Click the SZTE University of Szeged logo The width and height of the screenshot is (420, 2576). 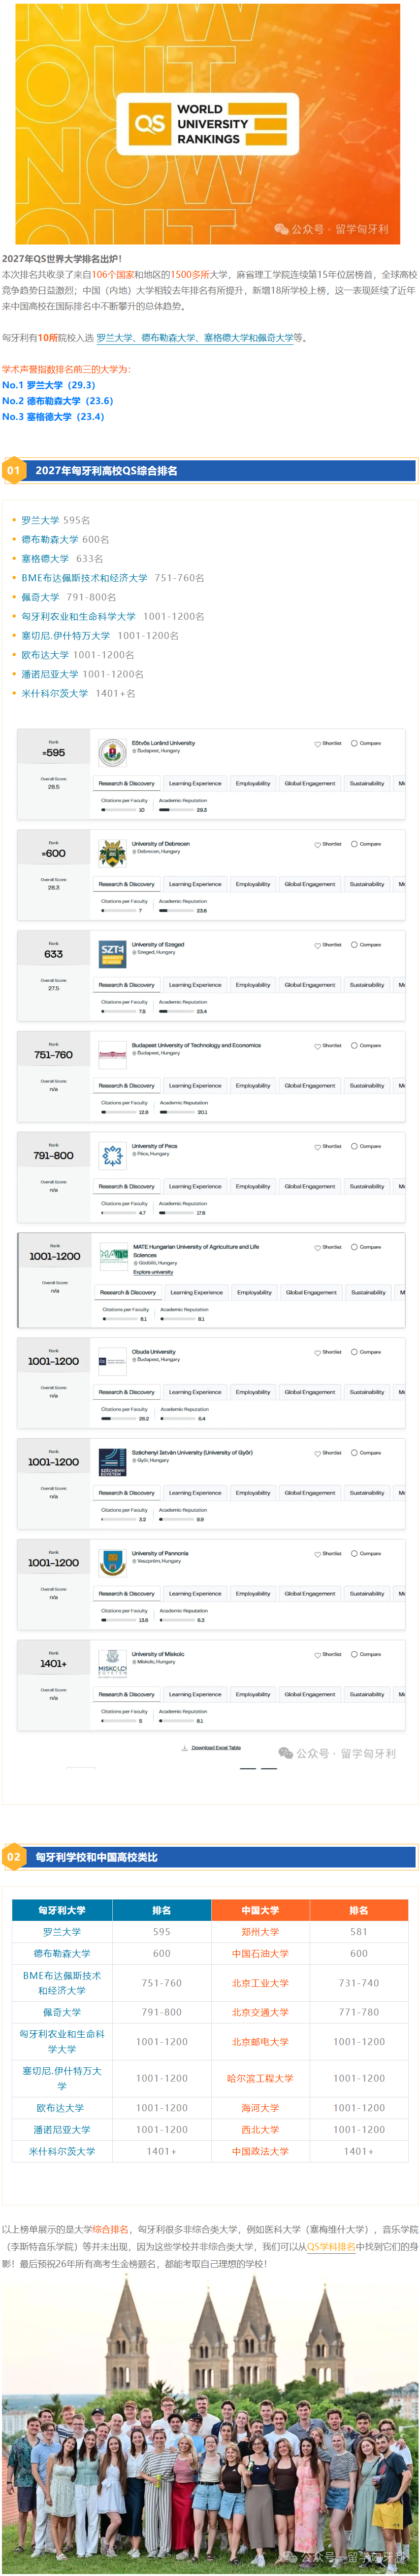click(112, 954)
